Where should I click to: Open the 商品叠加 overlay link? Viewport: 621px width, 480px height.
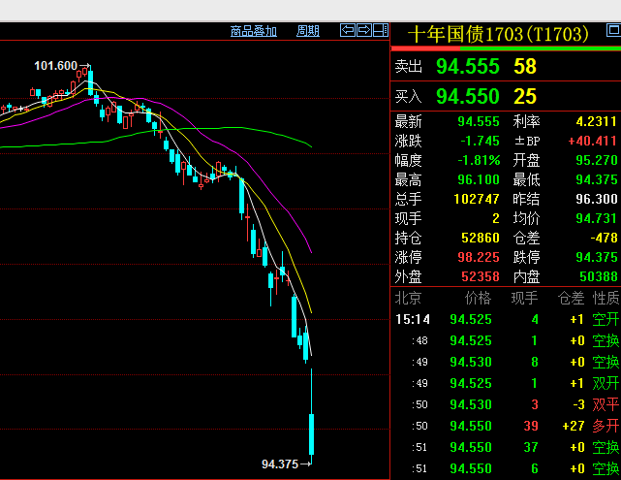[x=254, y=31]
